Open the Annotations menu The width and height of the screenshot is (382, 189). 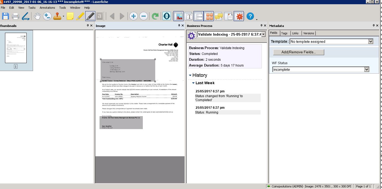47,8
